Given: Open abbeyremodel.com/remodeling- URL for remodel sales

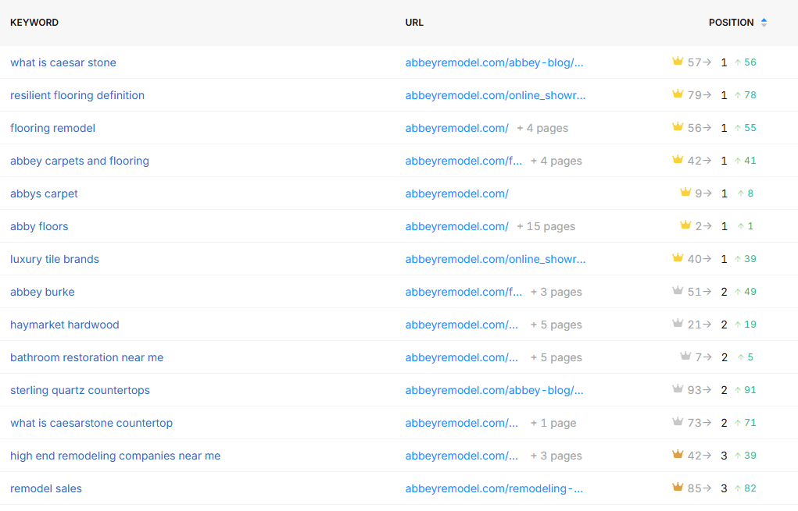Looking at the screenshot, I should click(494, 488).
